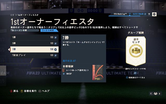Screen dimensions: 166x104
Task: Click the left arrow beside the 7勝 row
Action: coord(9,49)
